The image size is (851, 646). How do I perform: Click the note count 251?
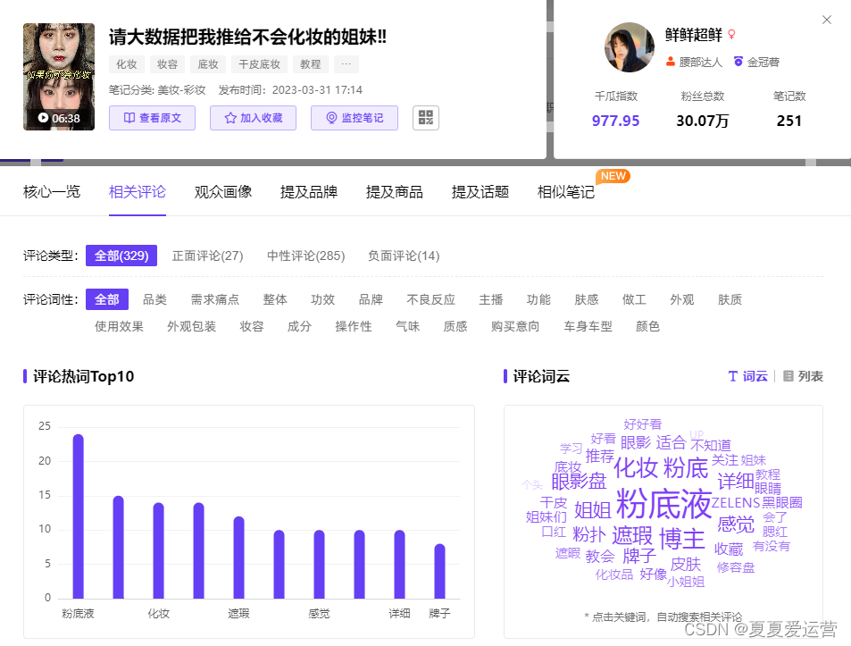pyautogui.click(x=789, y=121)
